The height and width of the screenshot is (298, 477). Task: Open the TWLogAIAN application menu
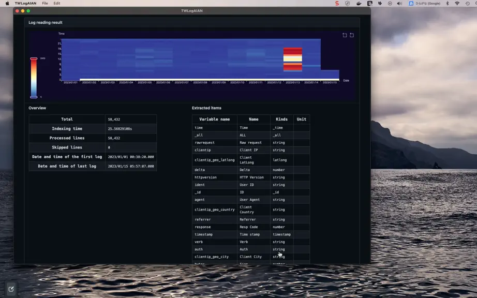(25, 3)
